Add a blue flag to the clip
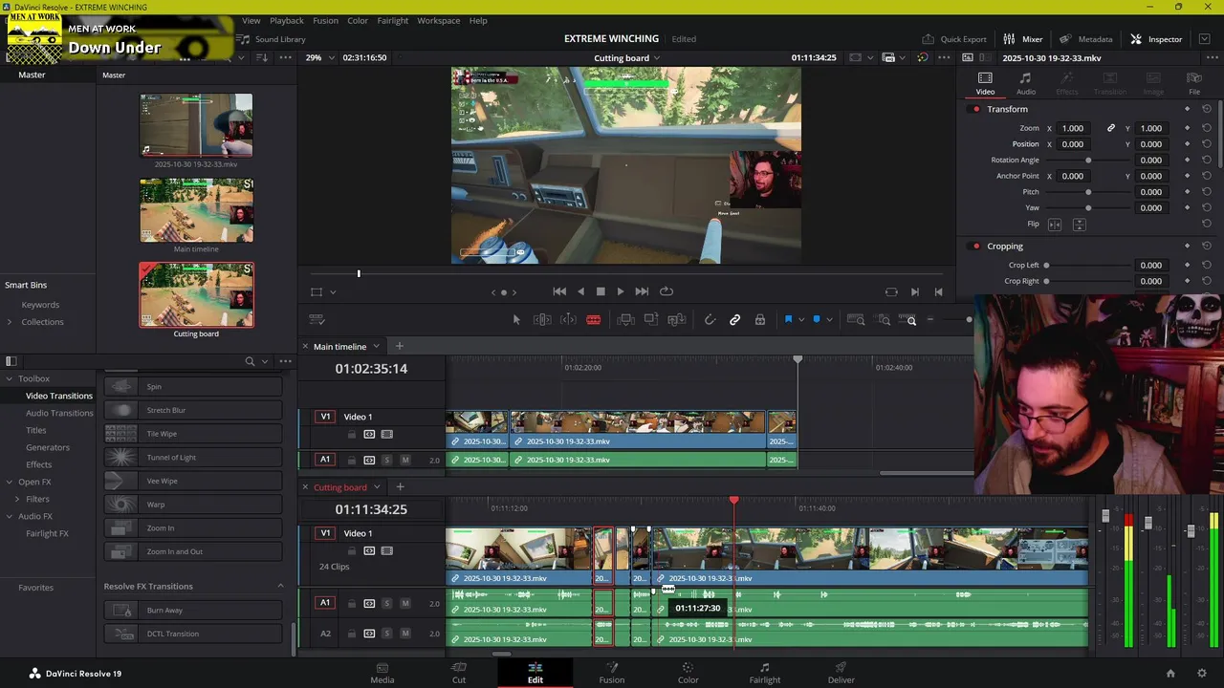 [x=789, y=320]
